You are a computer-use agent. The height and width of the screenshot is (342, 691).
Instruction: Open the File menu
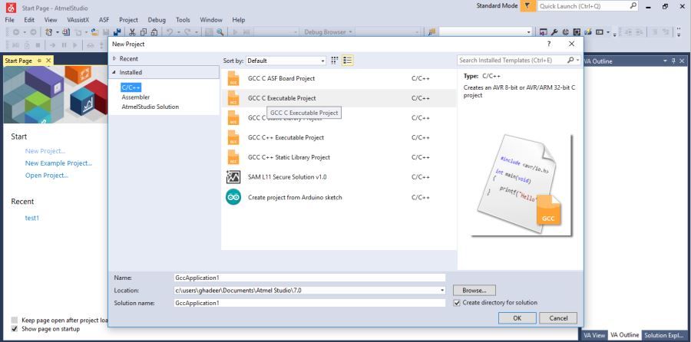coord(10,20)
